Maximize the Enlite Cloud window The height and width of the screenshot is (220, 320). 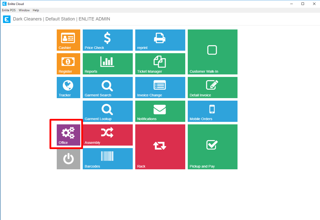[303, 4]
